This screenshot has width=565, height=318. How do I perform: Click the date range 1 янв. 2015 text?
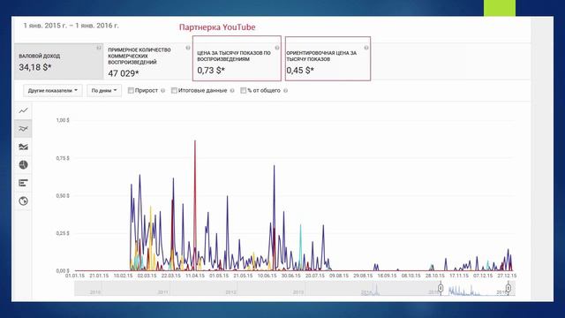[x=71, y=26]
